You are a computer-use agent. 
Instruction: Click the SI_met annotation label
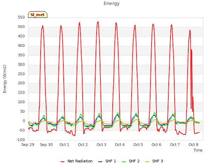[37, 15]
